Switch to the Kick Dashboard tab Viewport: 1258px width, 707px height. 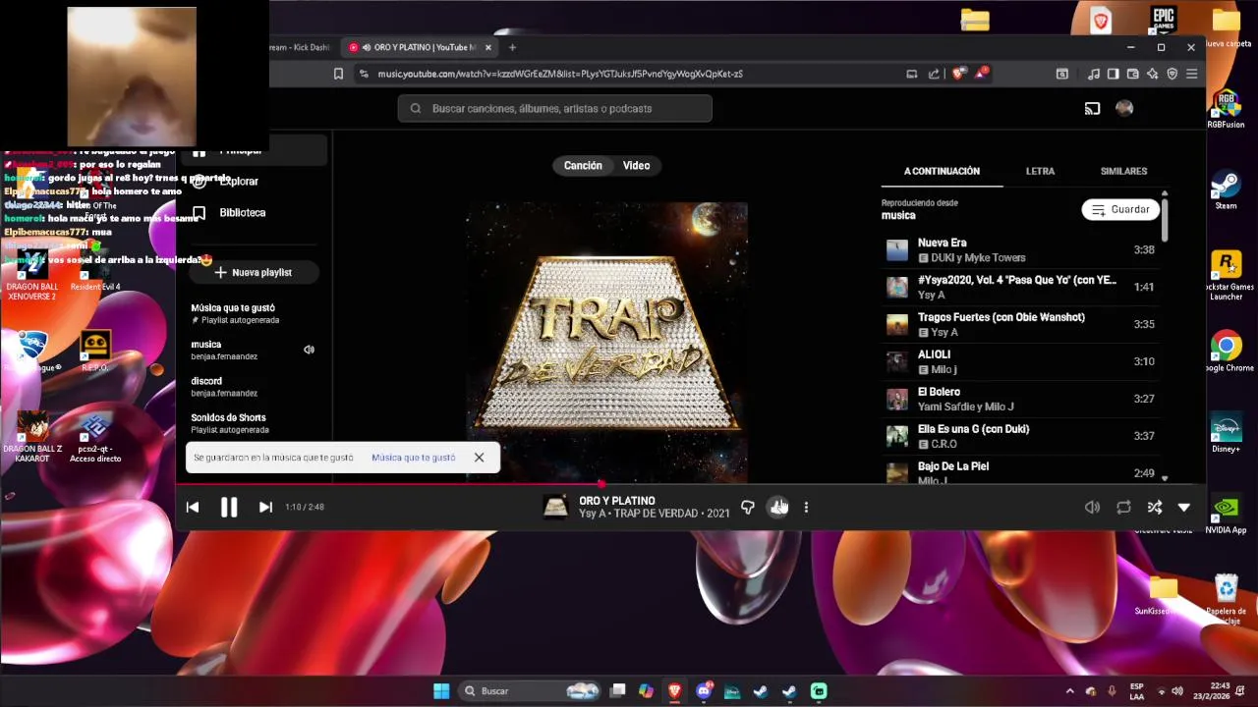point(301,47)
